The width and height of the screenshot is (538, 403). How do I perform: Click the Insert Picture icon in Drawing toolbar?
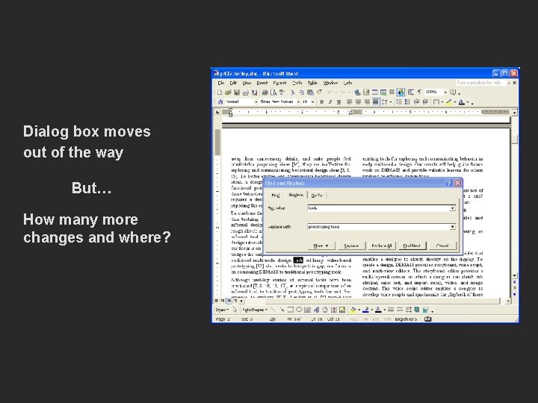pyautogui.click(x=342, y=310)
